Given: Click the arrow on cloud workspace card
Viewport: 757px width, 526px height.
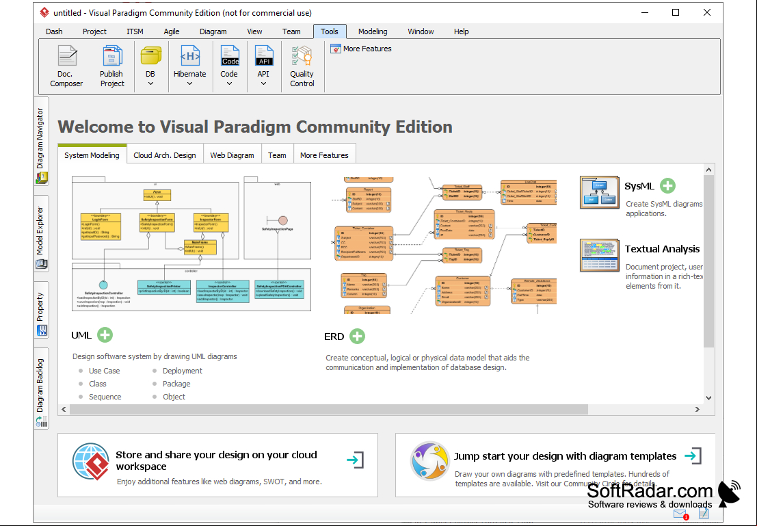Looking at the screenshot, I should tap(356, 460).
